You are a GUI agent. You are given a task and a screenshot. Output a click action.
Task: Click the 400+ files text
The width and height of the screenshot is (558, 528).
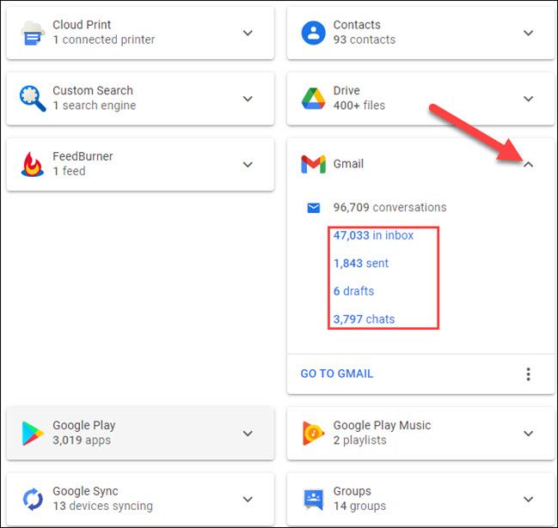pyautogui.click(x=359, y=106)
